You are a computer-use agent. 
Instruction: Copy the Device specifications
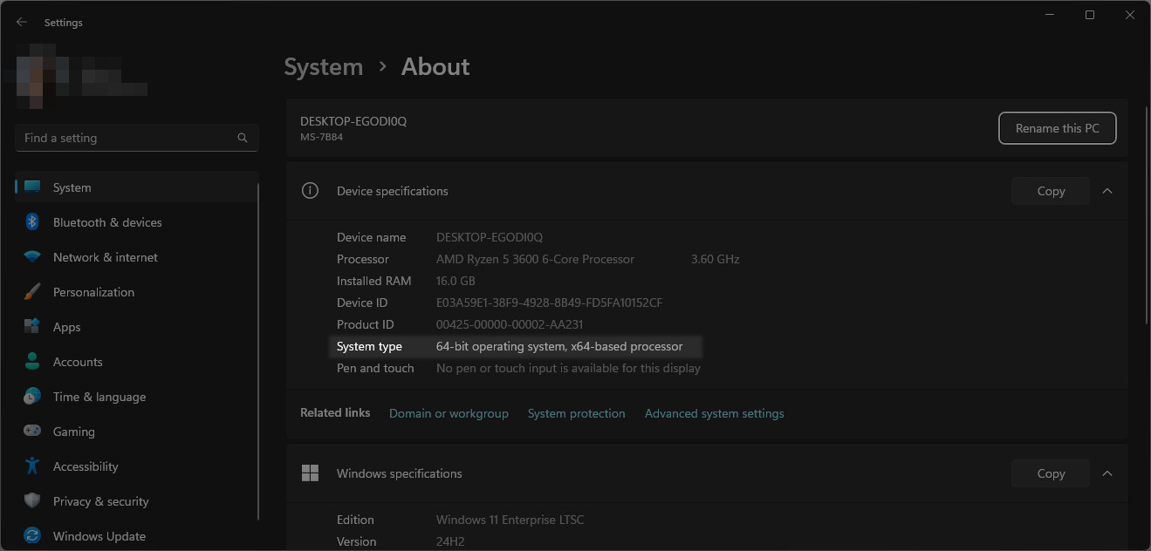[1051, 191]
